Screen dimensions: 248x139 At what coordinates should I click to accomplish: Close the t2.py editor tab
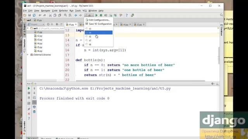pyautogui.click(x=144, y=24)
